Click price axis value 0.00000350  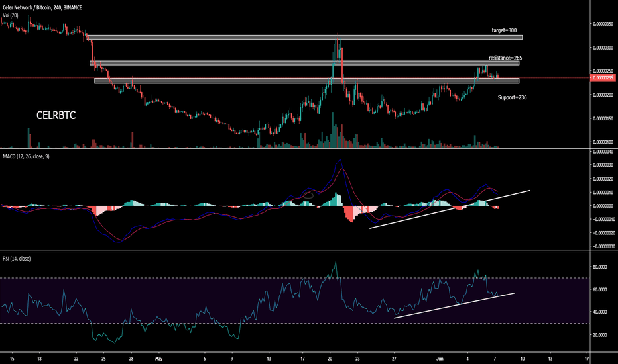(x=603, y=24)
